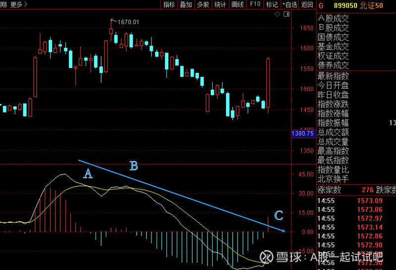Select the A股成交 row
Viewport: 396px width, 270px height.
click(333, 18)
